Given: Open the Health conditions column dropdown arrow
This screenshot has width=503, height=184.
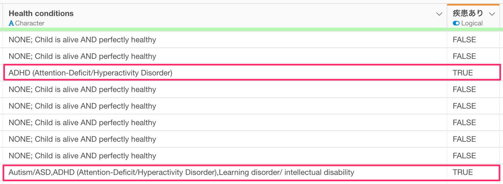Looking at the screenshot, I should tap(439, 14).
